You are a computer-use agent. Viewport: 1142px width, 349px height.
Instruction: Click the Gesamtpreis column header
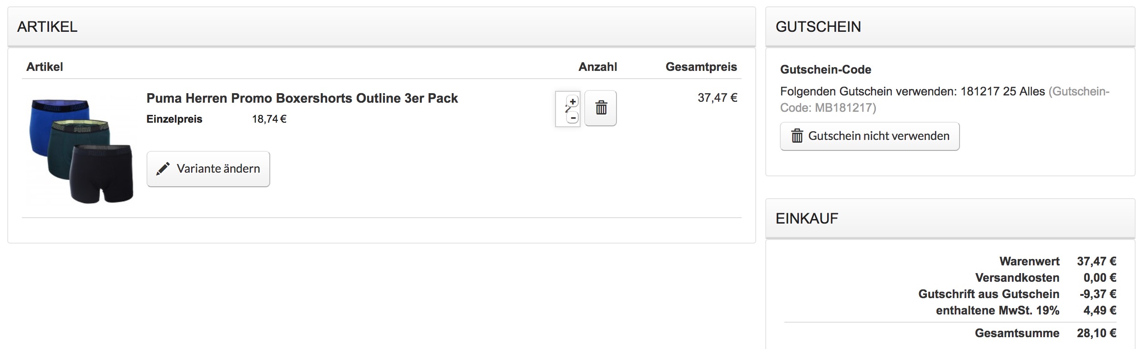pos(701,67)
